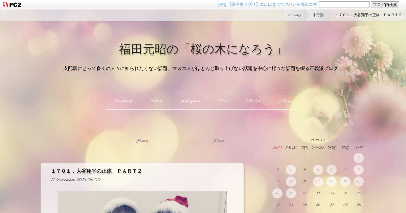Open the RSS feed menu link
Screen dimensions: 406x213
point(223,101)
